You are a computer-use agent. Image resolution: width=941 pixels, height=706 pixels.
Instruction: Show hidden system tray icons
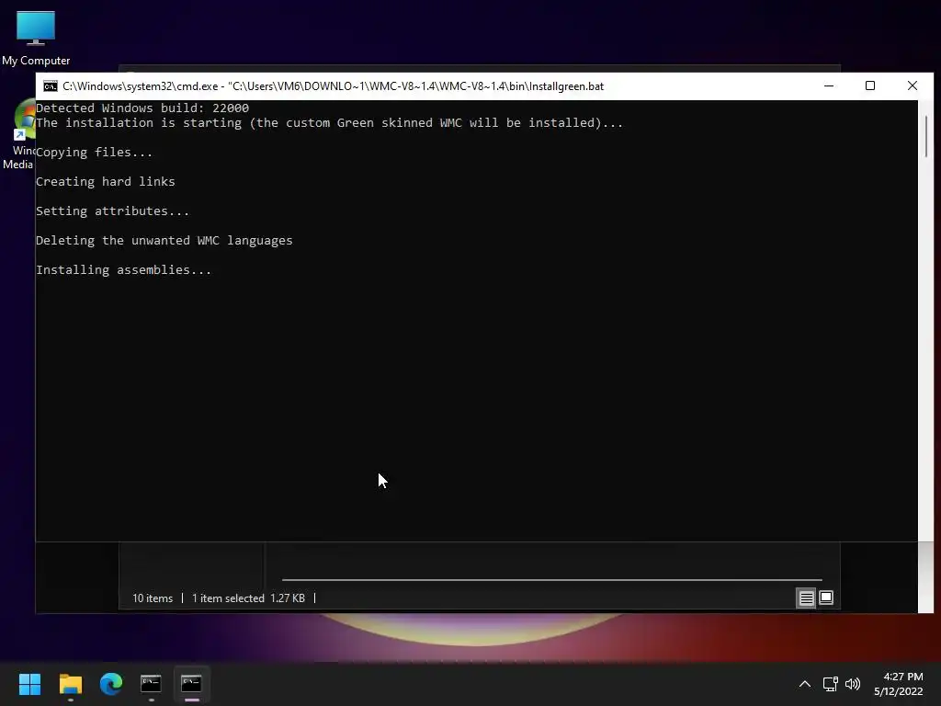click(x=805, y=684)
